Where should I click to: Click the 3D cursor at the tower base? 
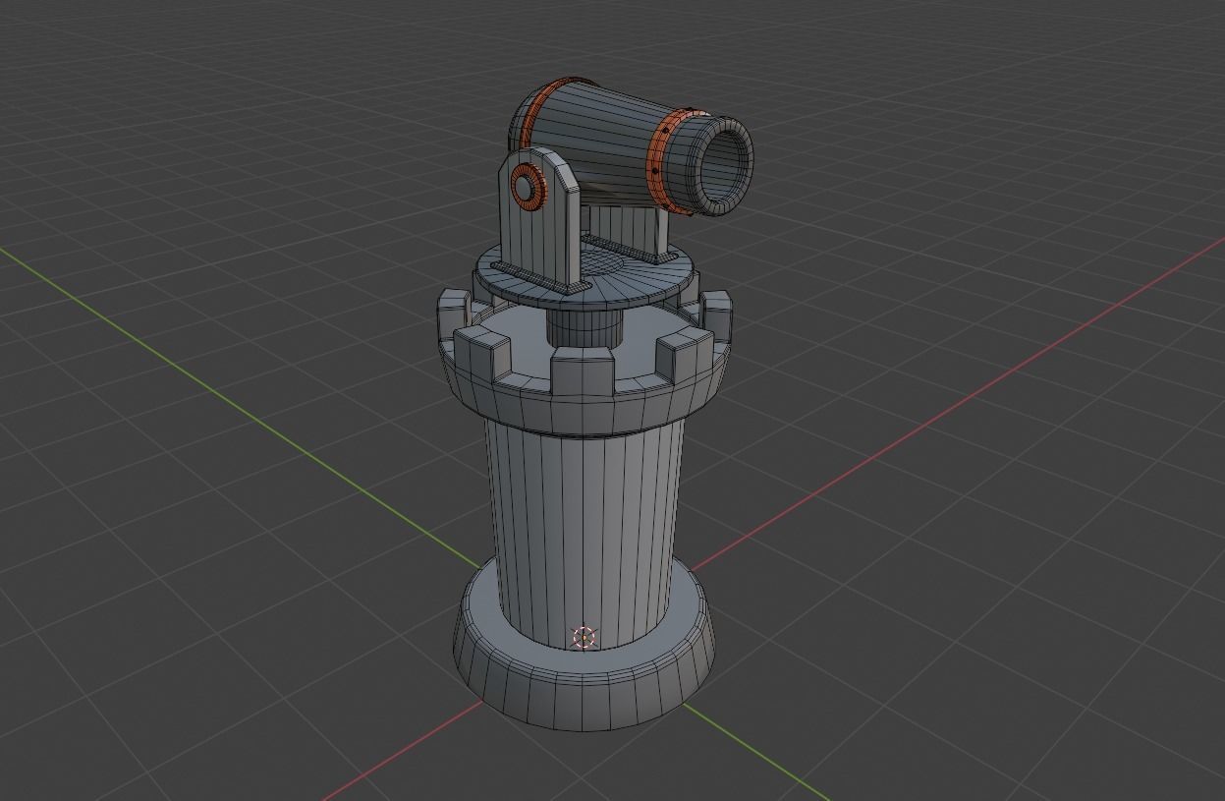585,637
